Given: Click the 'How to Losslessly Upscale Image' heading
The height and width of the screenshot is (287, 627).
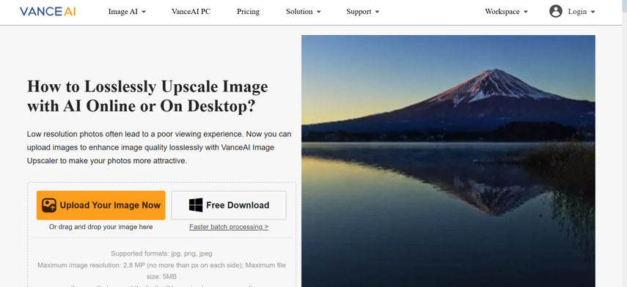Looking at the screenshot, I should point(147,96).
